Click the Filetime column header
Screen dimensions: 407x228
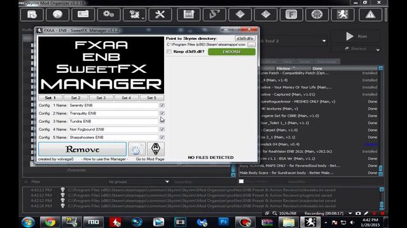coord(293,68)
